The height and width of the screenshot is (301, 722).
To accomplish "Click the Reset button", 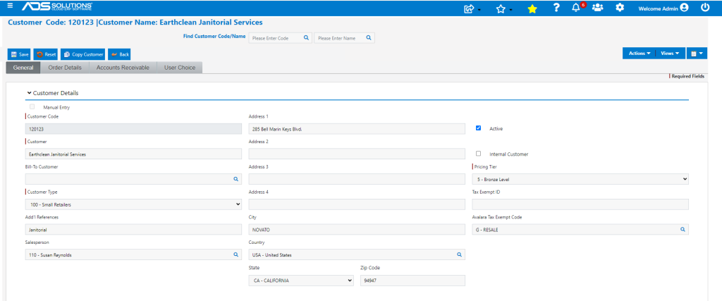I will coord(46,54).
